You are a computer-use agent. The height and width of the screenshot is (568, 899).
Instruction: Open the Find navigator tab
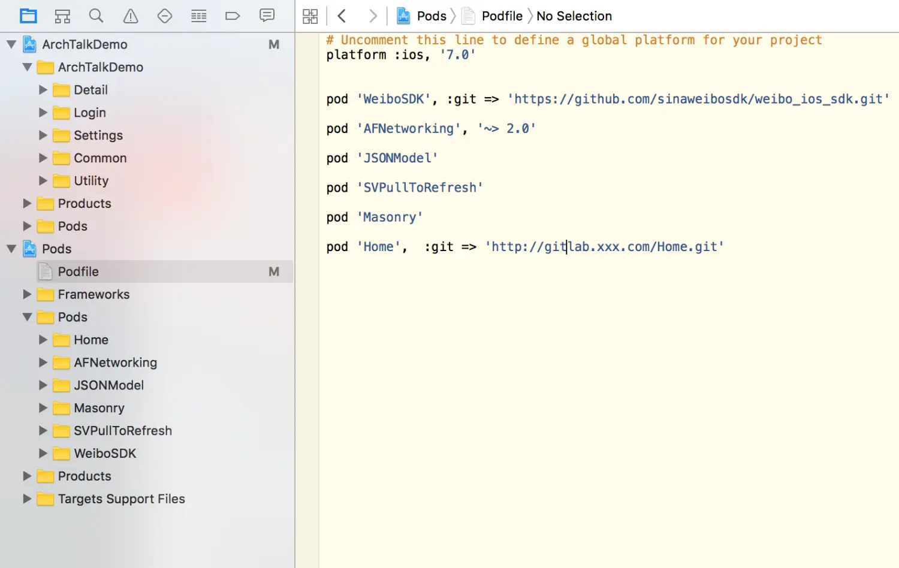96,16
